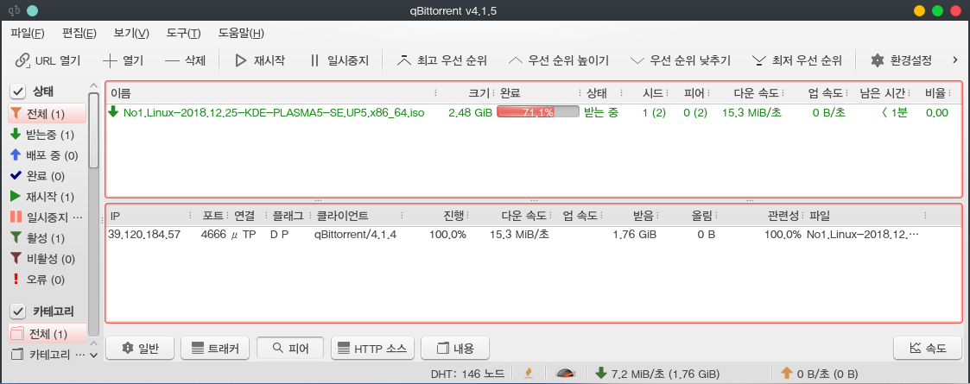The height and width of the screenshot is (384, 970).
Task: Click the flame connection status icon
Action: point(529,373)
